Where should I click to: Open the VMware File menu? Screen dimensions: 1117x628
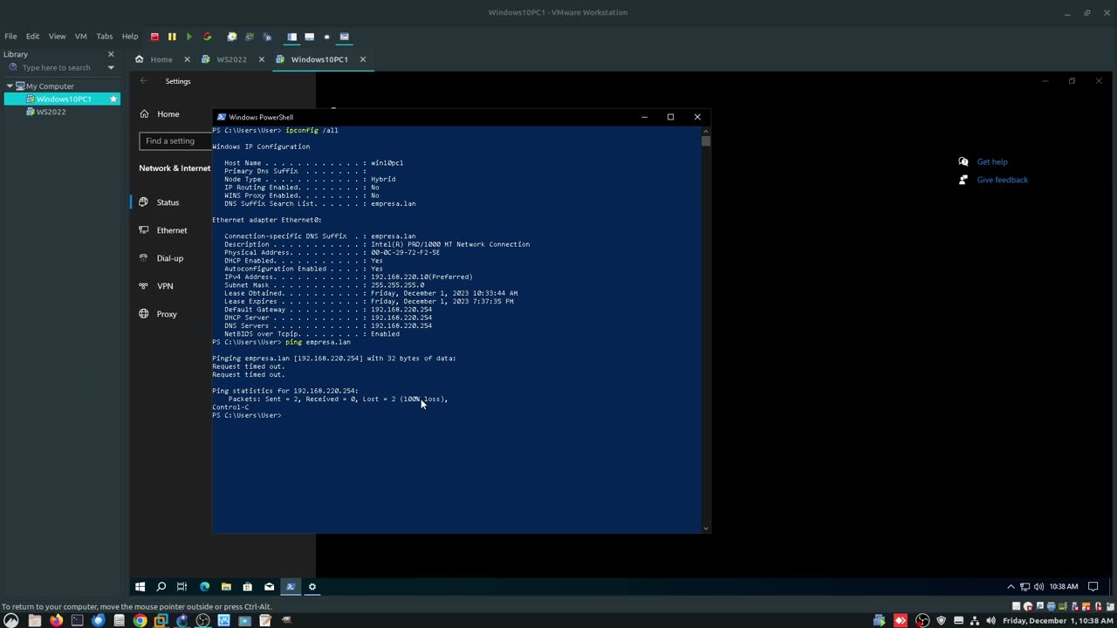click(10, 37)
